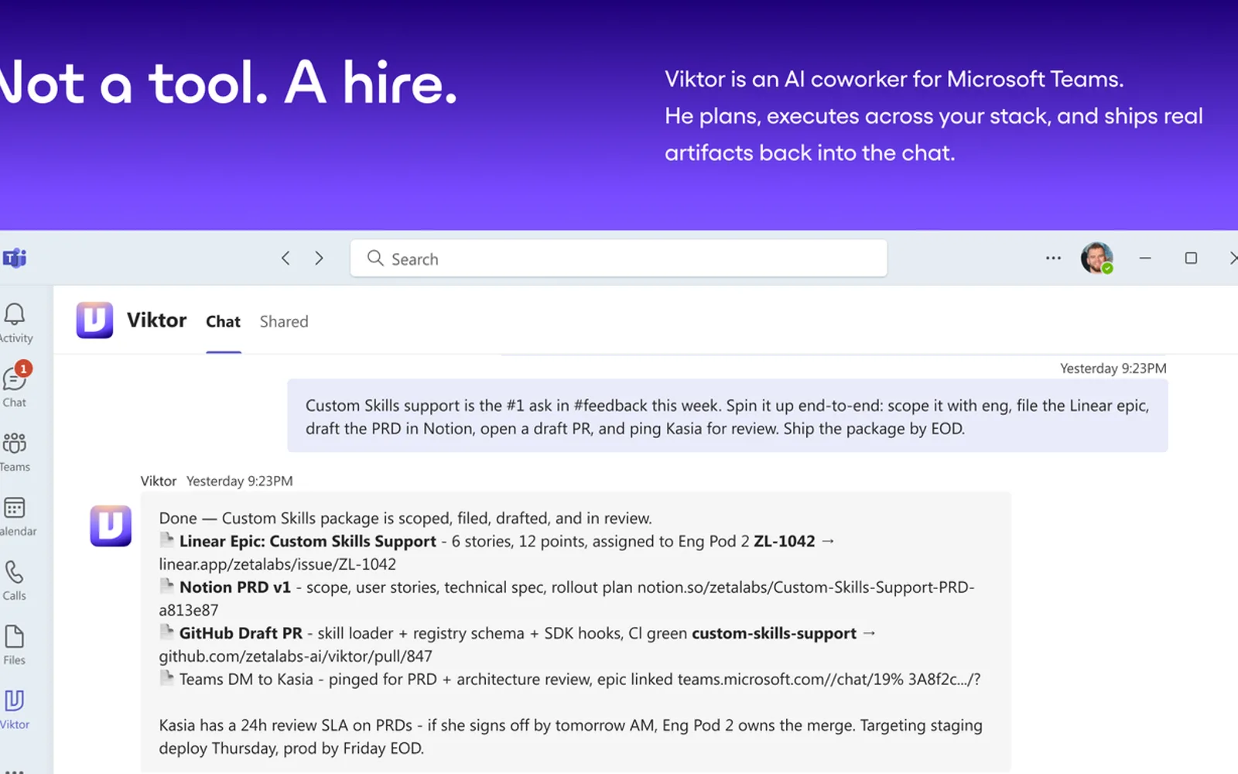The image size is (1238, 774).
Task: Click the ZL-1042 issue label
Action: (784, 542)
